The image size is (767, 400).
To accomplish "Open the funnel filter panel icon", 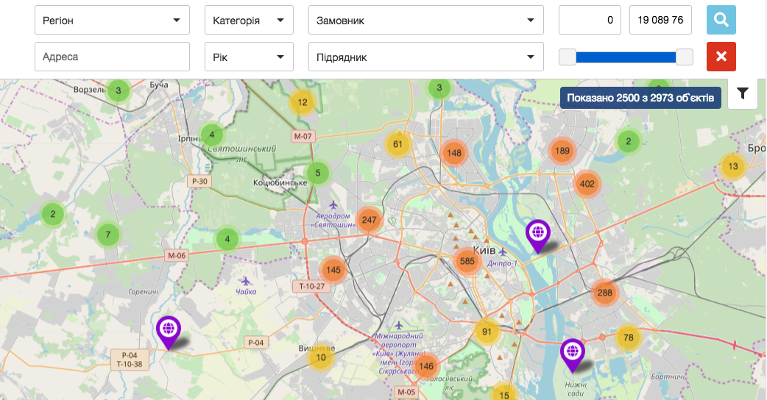I will click(743, 93).
